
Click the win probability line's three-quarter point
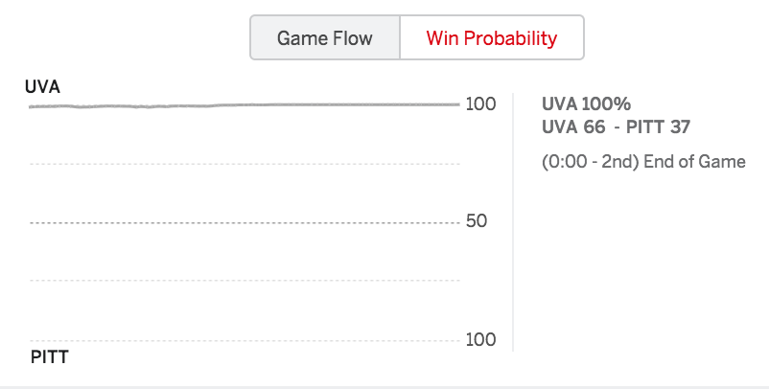pyautogui.click(x=352, y=104)
